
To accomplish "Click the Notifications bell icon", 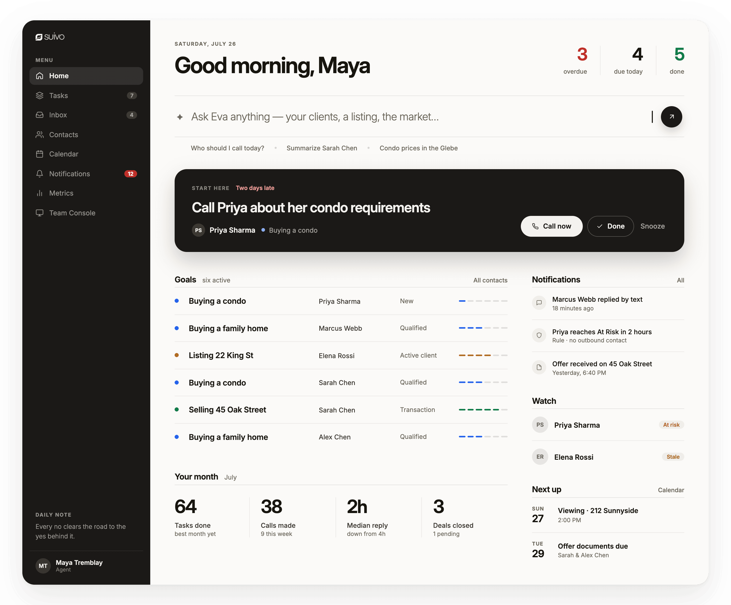I will tap(40, 173).
